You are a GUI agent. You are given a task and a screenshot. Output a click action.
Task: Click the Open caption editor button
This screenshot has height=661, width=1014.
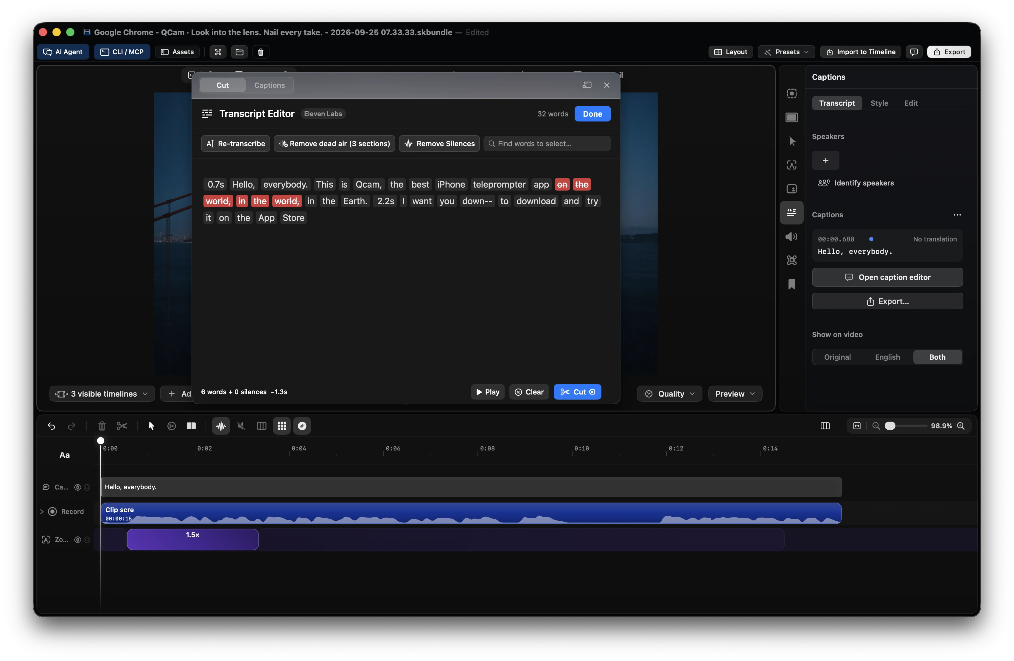click(x=887, y=277)
